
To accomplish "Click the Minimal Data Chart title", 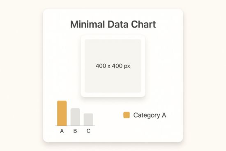I will tap(113, 24).
